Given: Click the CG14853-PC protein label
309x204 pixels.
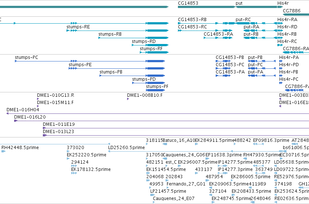Looking at the screenshot, I should [230, 65].
